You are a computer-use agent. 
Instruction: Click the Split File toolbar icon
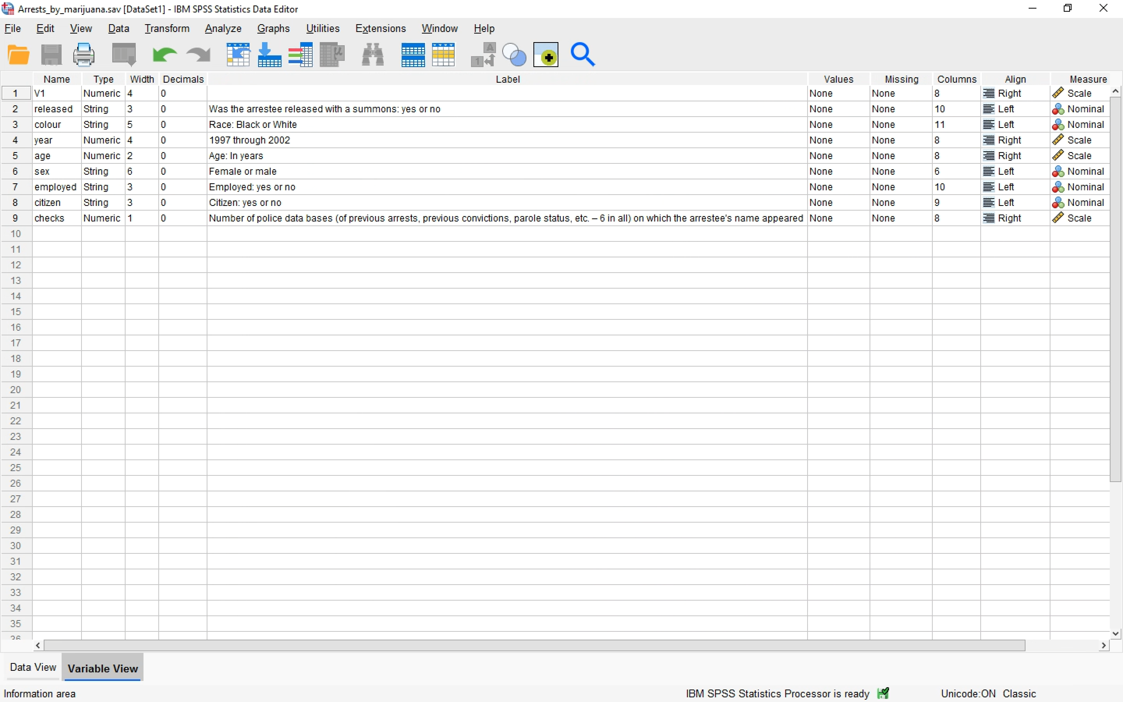(413, 55)
